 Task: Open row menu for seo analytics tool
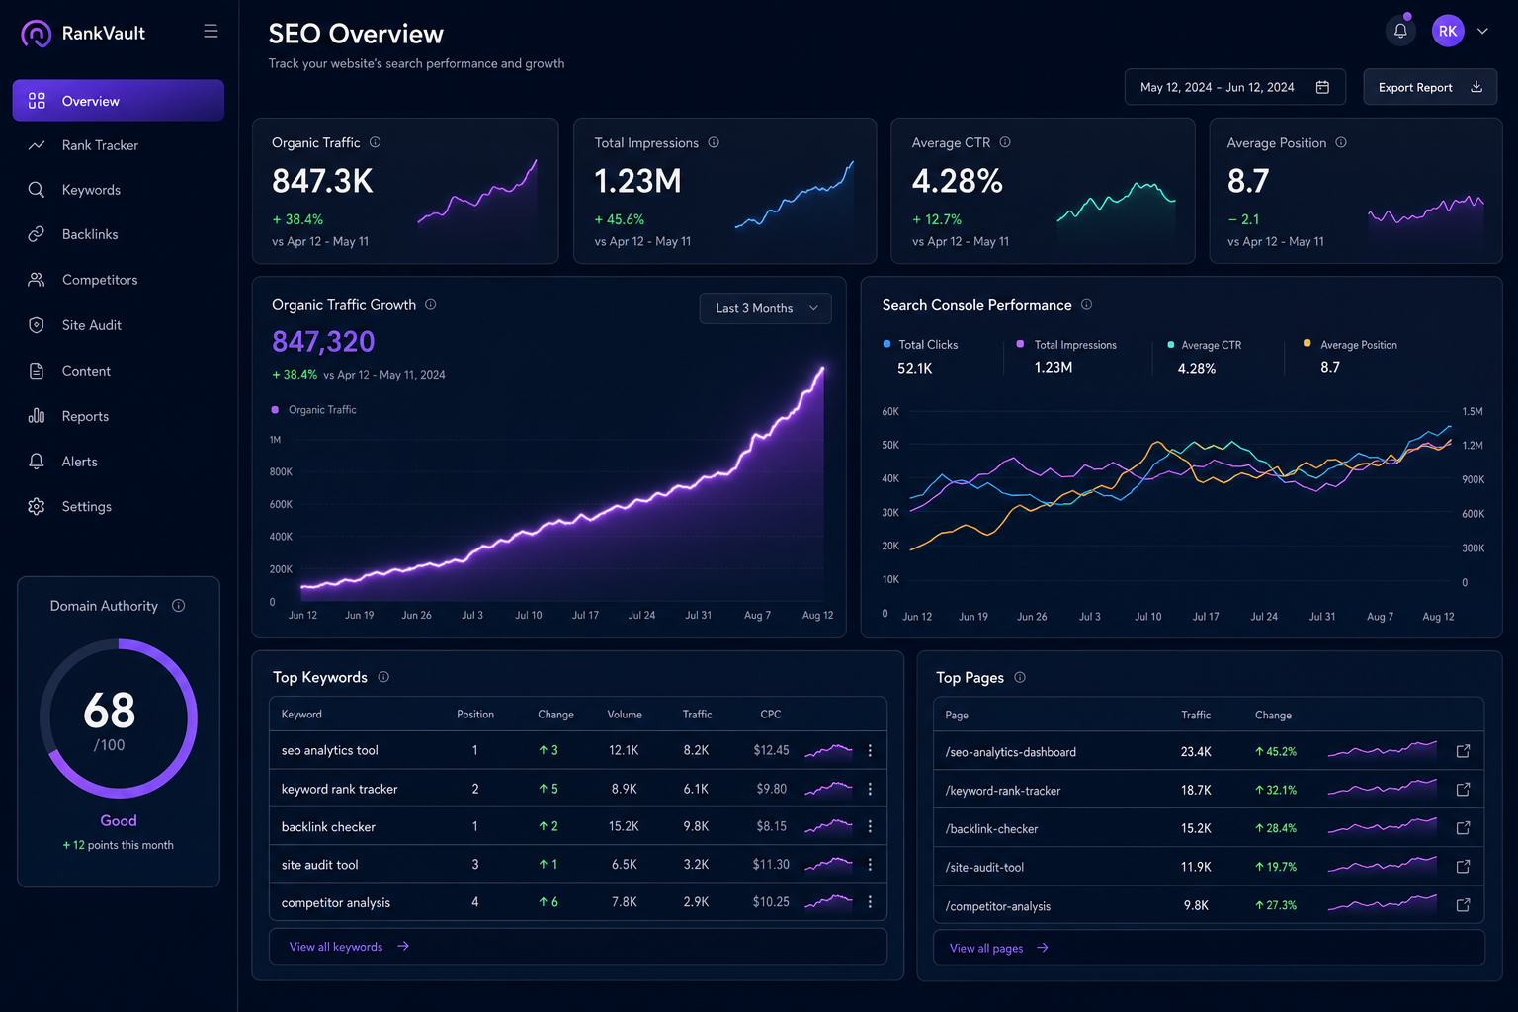(870, 751)
